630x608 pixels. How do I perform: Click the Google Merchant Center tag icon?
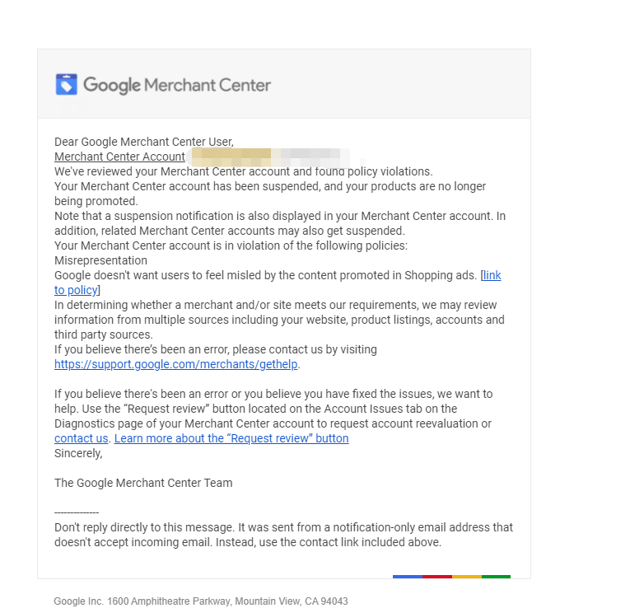(67, 84)
